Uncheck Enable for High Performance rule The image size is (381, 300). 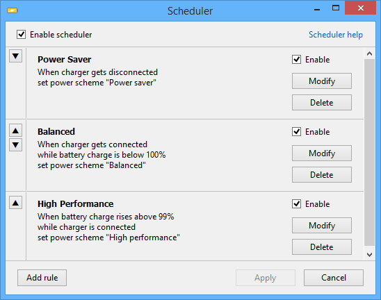pos(296,204)
